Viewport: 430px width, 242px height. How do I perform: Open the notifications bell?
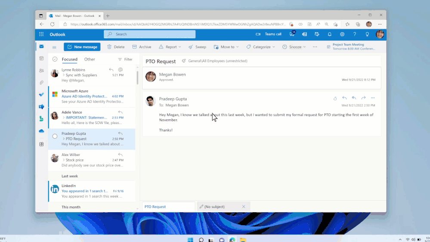[330, 34]
